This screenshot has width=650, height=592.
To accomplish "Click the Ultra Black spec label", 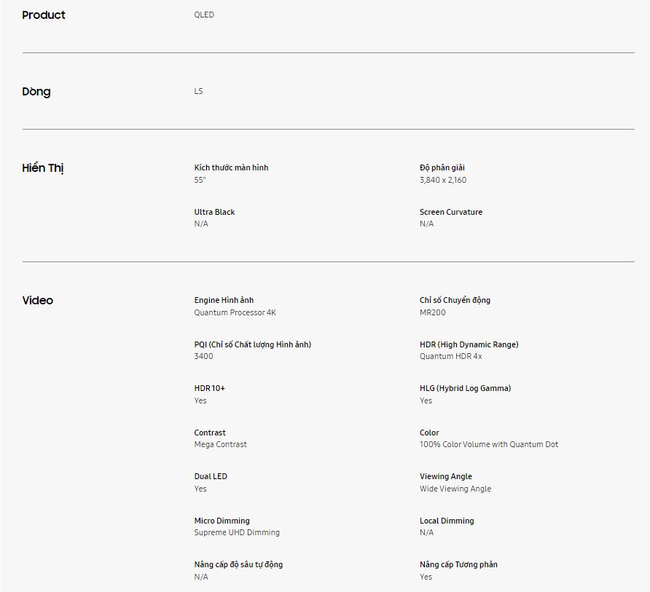I will [x=214, y=212].
